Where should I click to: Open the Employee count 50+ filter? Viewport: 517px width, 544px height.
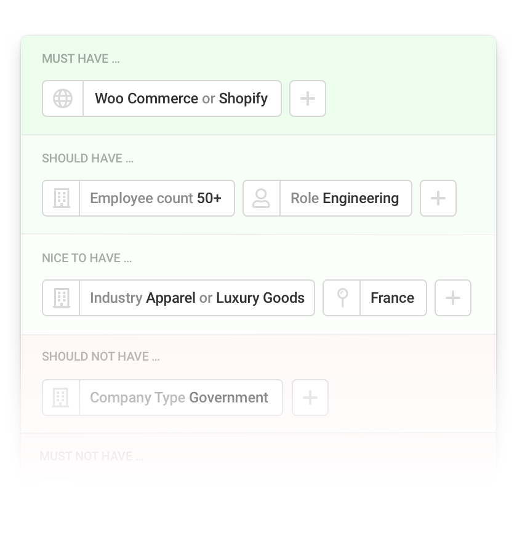157,198
